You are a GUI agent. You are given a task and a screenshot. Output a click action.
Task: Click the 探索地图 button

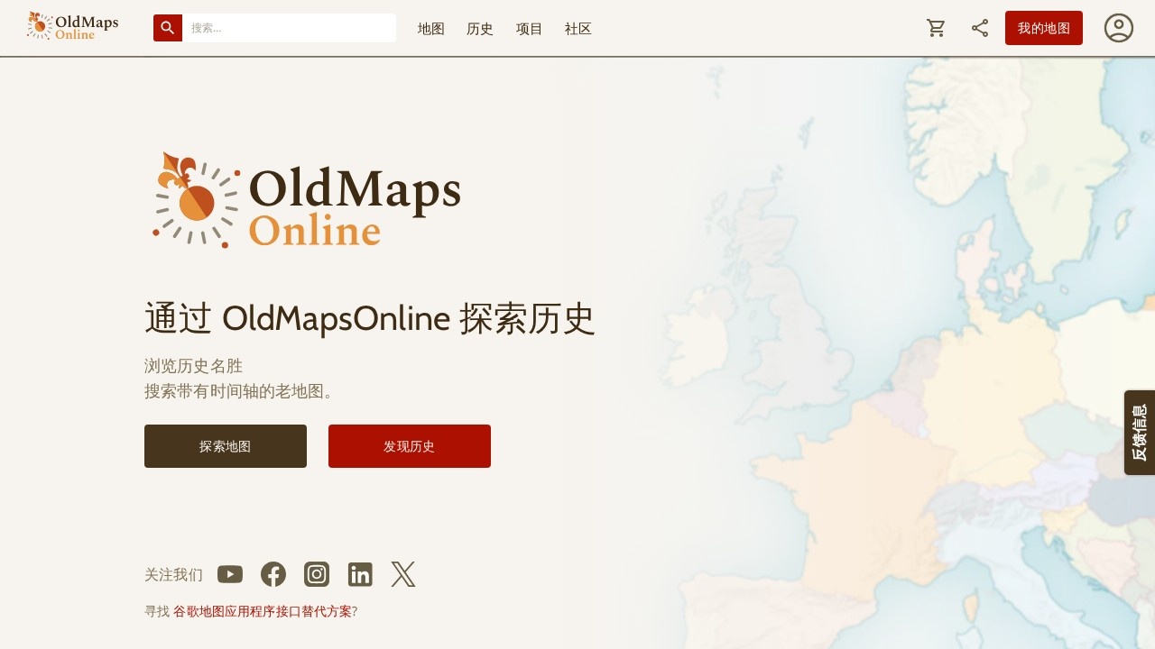coord(225,445)
